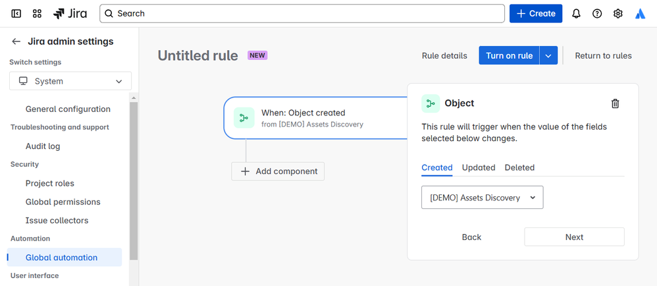The image size is (657, 286).
Task: Delete the Object trigger using trash icon
Action: click(x=615, y=103)
